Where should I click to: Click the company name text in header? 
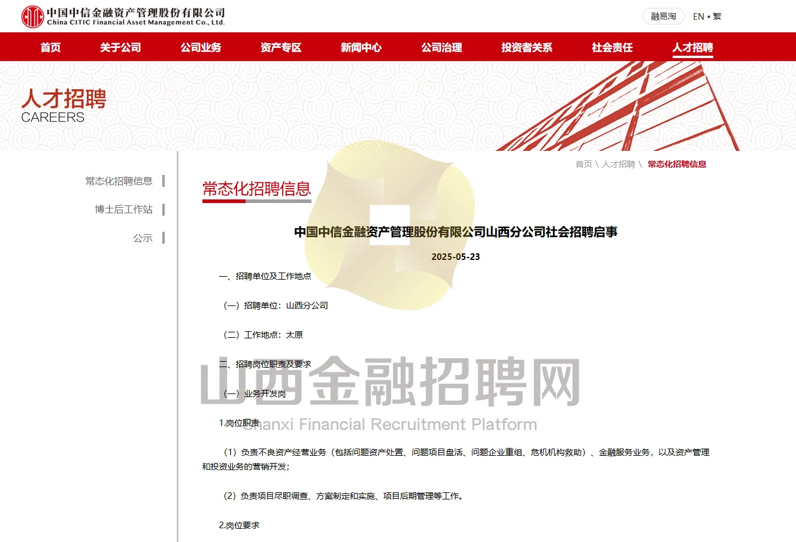[136, 16]
